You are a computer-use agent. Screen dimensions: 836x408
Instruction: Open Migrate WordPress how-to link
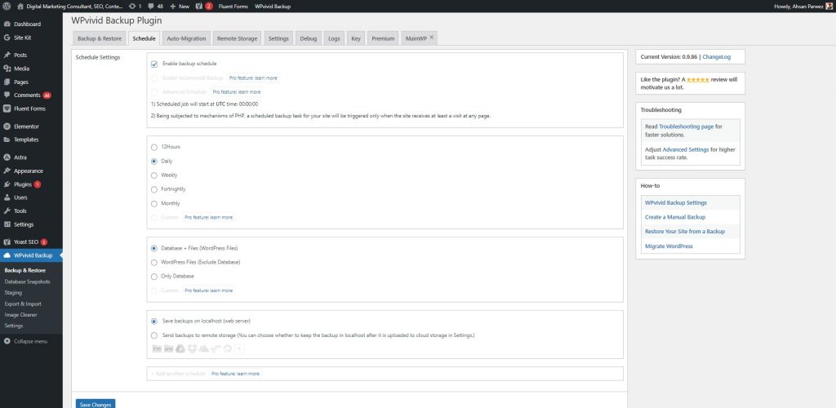point(669,246)
